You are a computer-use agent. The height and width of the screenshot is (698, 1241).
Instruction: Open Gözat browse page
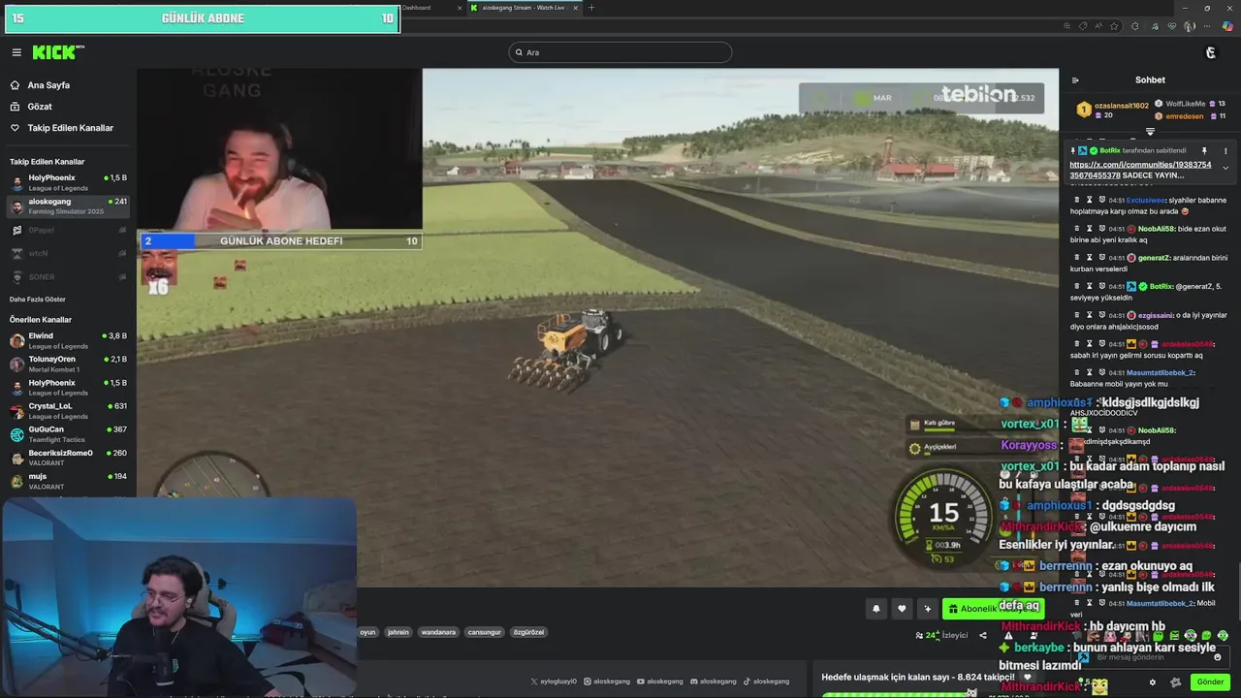tap(40, 107)
